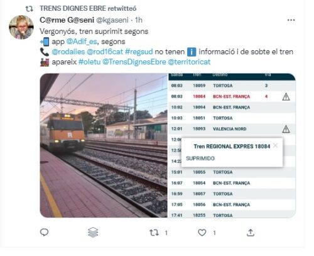Click the reply speech bubble icon
This screenshot has height=256, width=314.
(x=44, y=232)
